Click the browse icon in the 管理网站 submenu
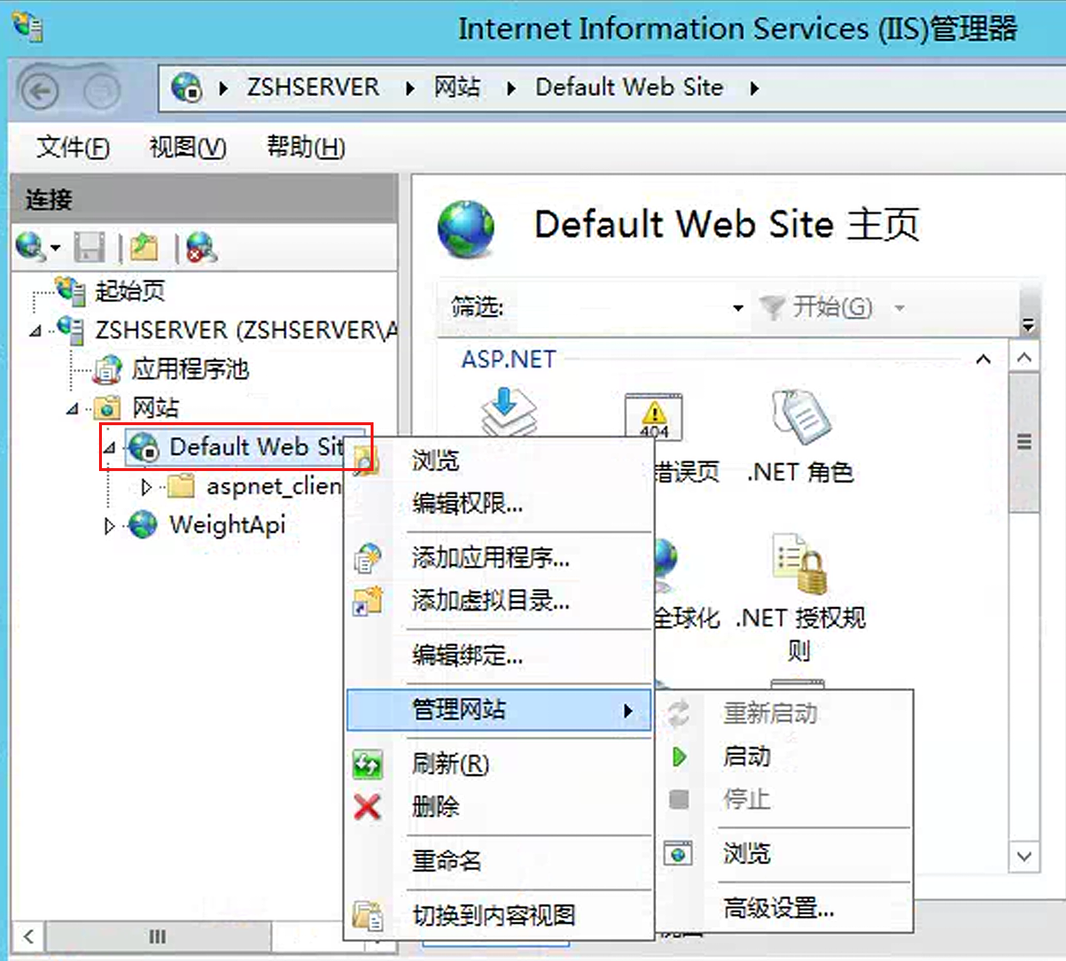This screenshot has height=961, width=1066. [x=678, y=853]
